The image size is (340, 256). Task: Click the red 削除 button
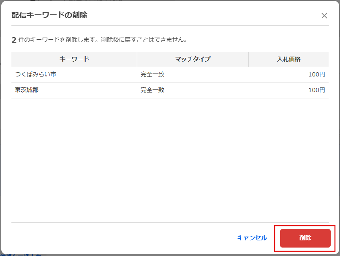tap(305, 238)
